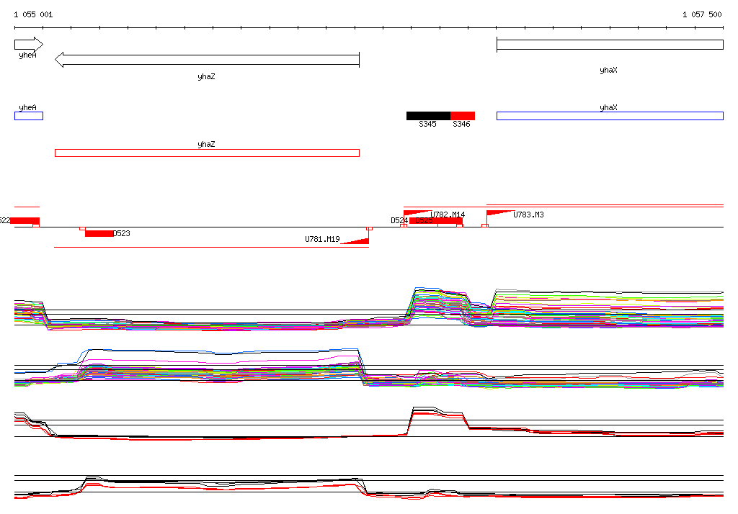Click the red S346 segment bar
This screenshot has width=738, height=514.
pyautogui.click(x=463, y=116)
